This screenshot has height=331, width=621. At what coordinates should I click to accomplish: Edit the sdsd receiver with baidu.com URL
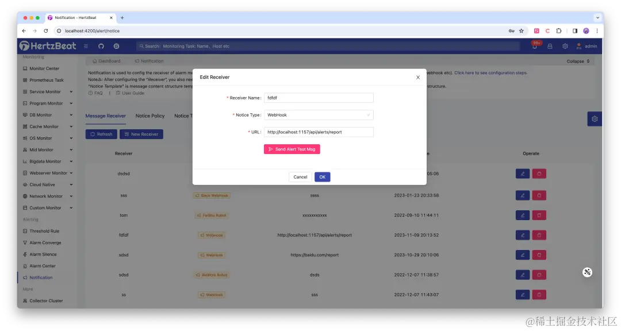[x=522, y=255]
